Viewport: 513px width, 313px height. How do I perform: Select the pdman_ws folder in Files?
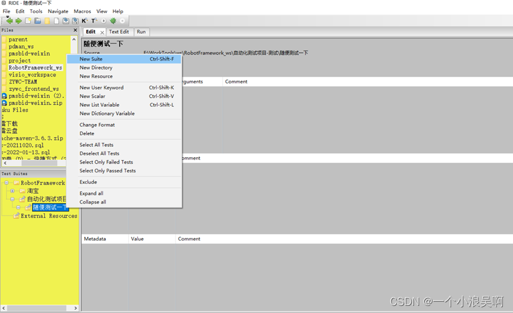21,46
